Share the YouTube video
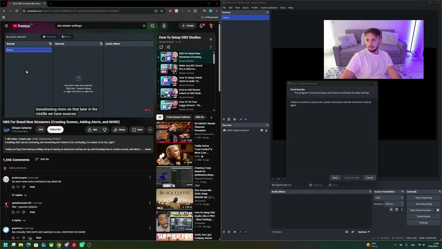 pyautogui.click(x=119, y=130)
